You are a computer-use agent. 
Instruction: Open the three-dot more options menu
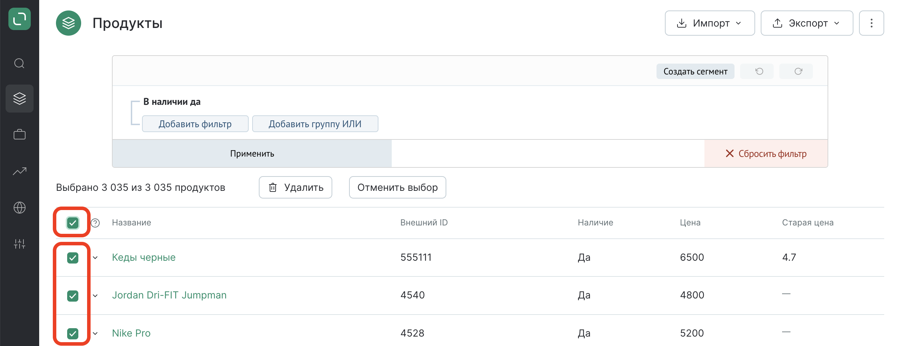871,23
